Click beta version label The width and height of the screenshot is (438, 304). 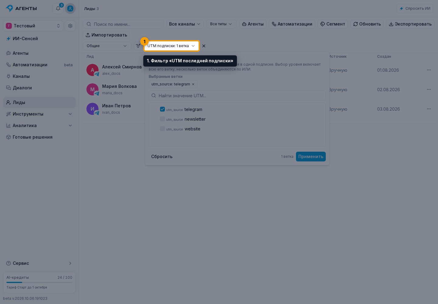click(x=25, y=299)
